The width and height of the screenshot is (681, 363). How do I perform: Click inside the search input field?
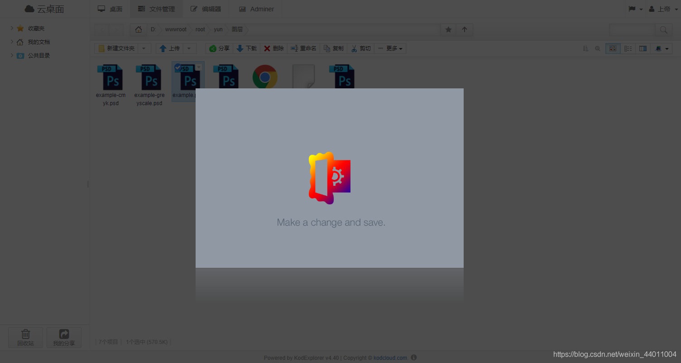(632, 30)
